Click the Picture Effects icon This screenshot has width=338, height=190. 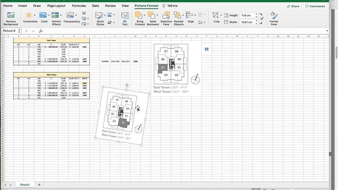click(110, 22)
